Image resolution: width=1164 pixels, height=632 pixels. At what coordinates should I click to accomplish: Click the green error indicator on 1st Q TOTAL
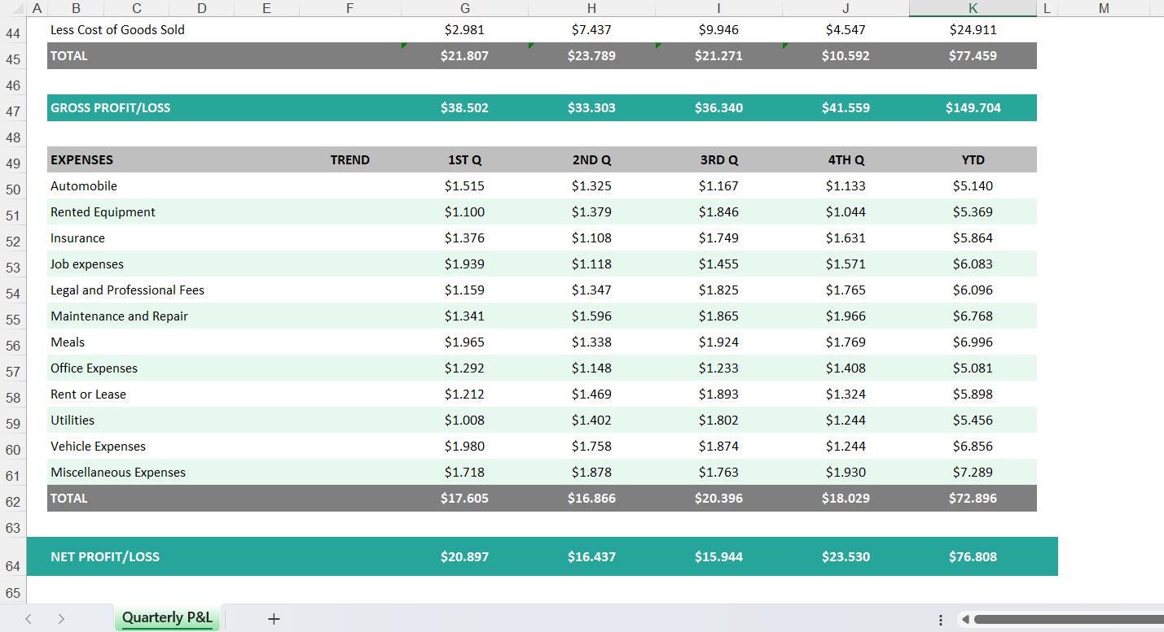pos(405,47)
